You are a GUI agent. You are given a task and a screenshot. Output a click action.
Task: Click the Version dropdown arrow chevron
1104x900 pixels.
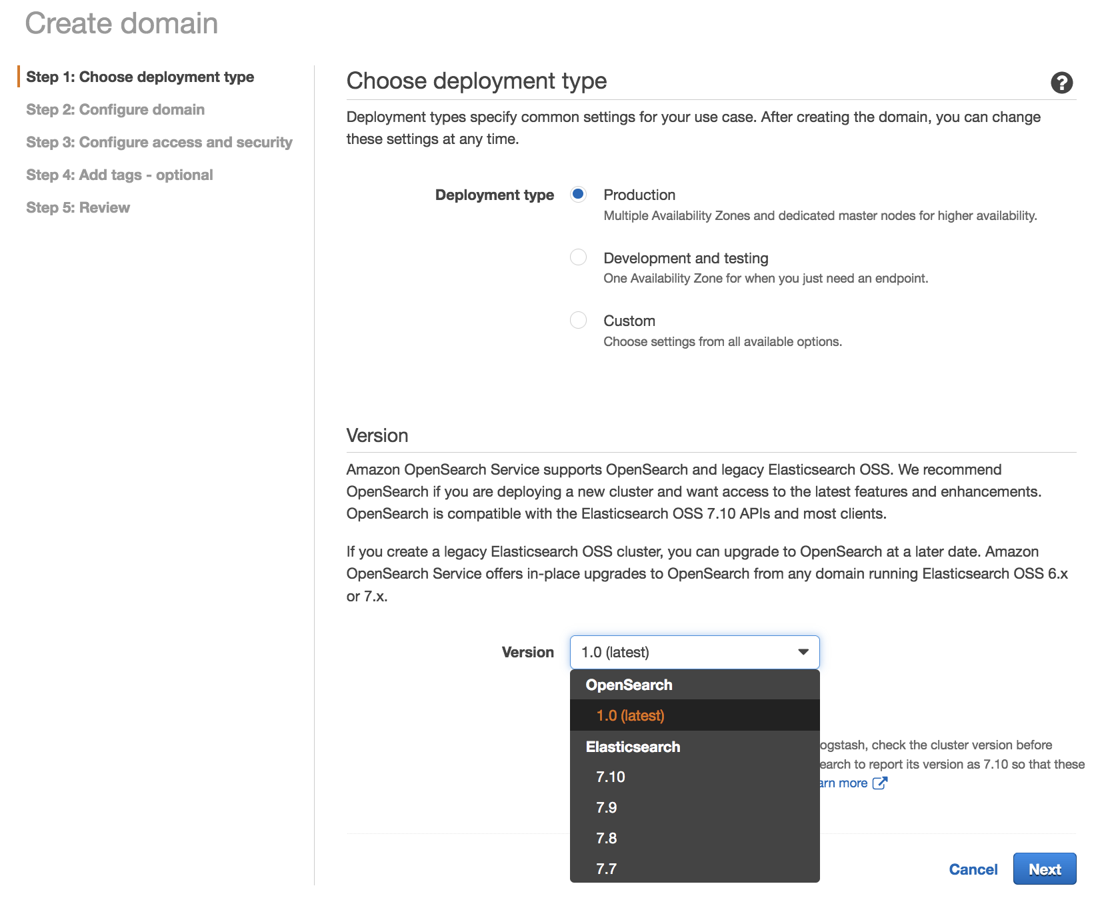tap(802, 652)
